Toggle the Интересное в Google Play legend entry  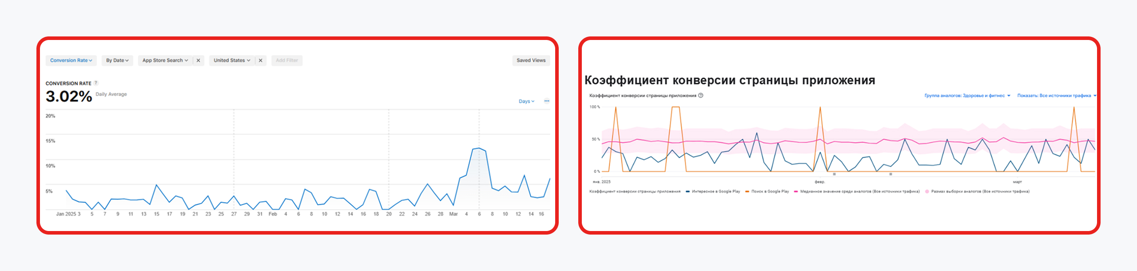pyautogui.click(x=713, y=191)
